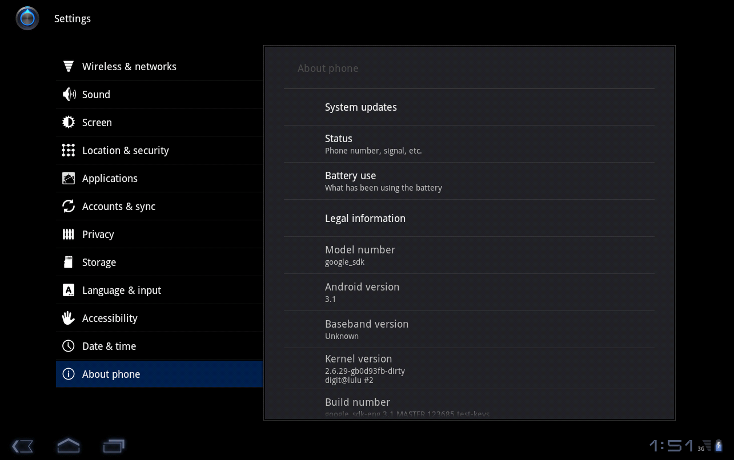The image size is (734, 460).
Task: Open the Accessibility hand icon
Action: coord(69,318)
